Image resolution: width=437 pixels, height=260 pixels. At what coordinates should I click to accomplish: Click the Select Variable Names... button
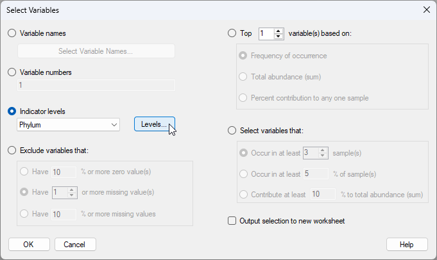96,51
